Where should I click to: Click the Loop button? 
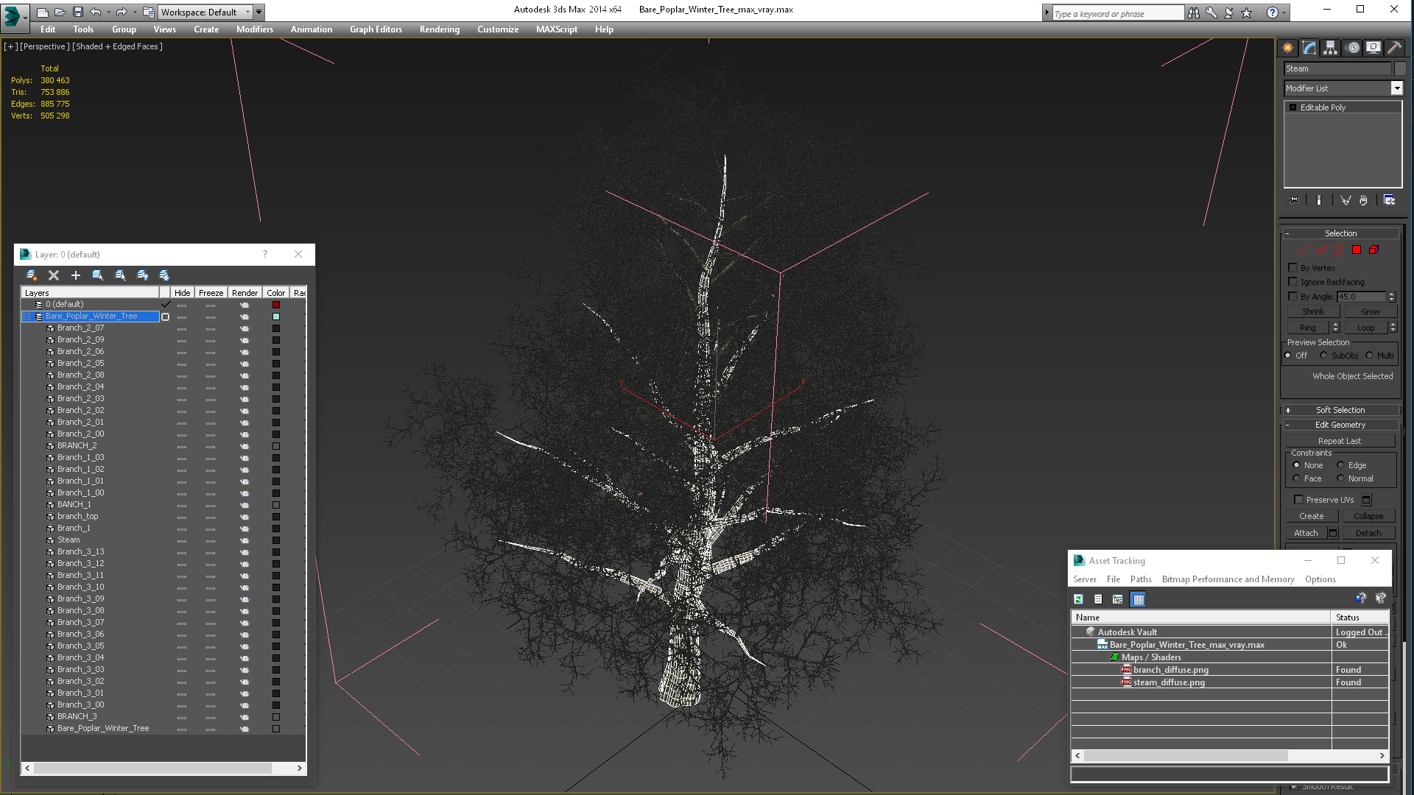click(x=1365, y=328)
